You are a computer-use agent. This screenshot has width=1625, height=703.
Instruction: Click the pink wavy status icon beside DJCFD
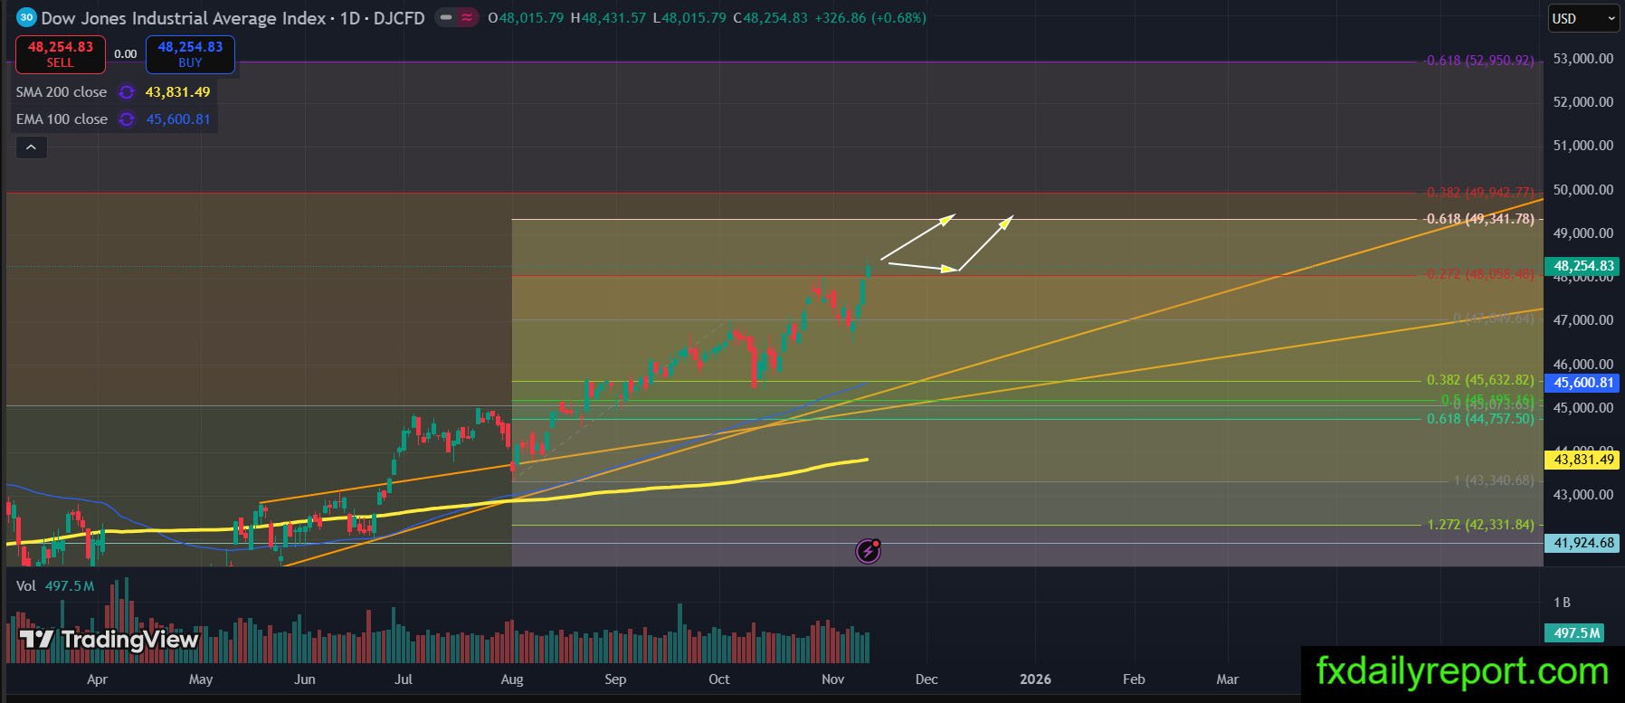coord(468,17)
